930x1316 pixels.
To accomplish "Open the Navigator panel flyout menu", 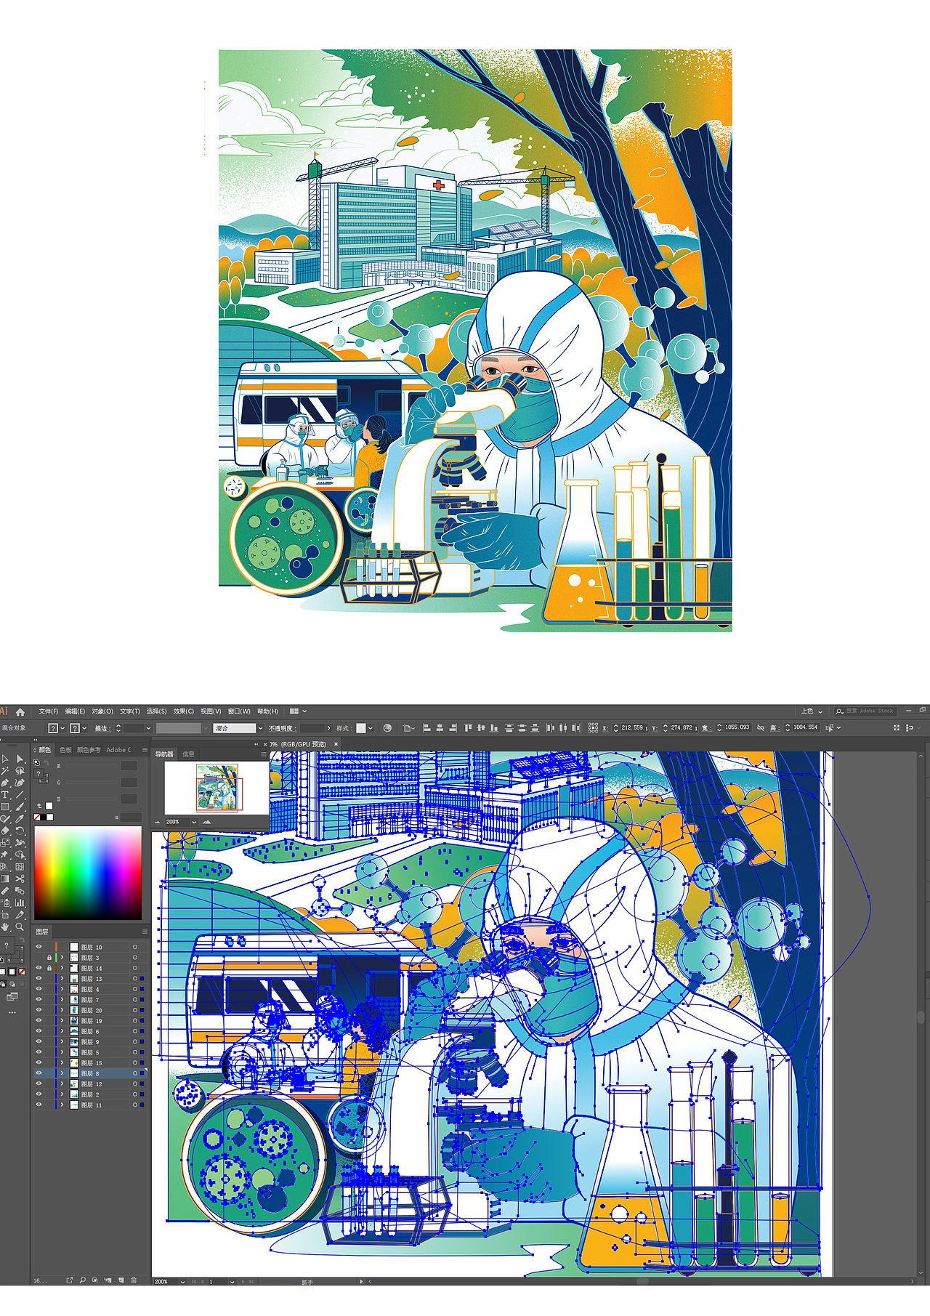I will [264, 754].
